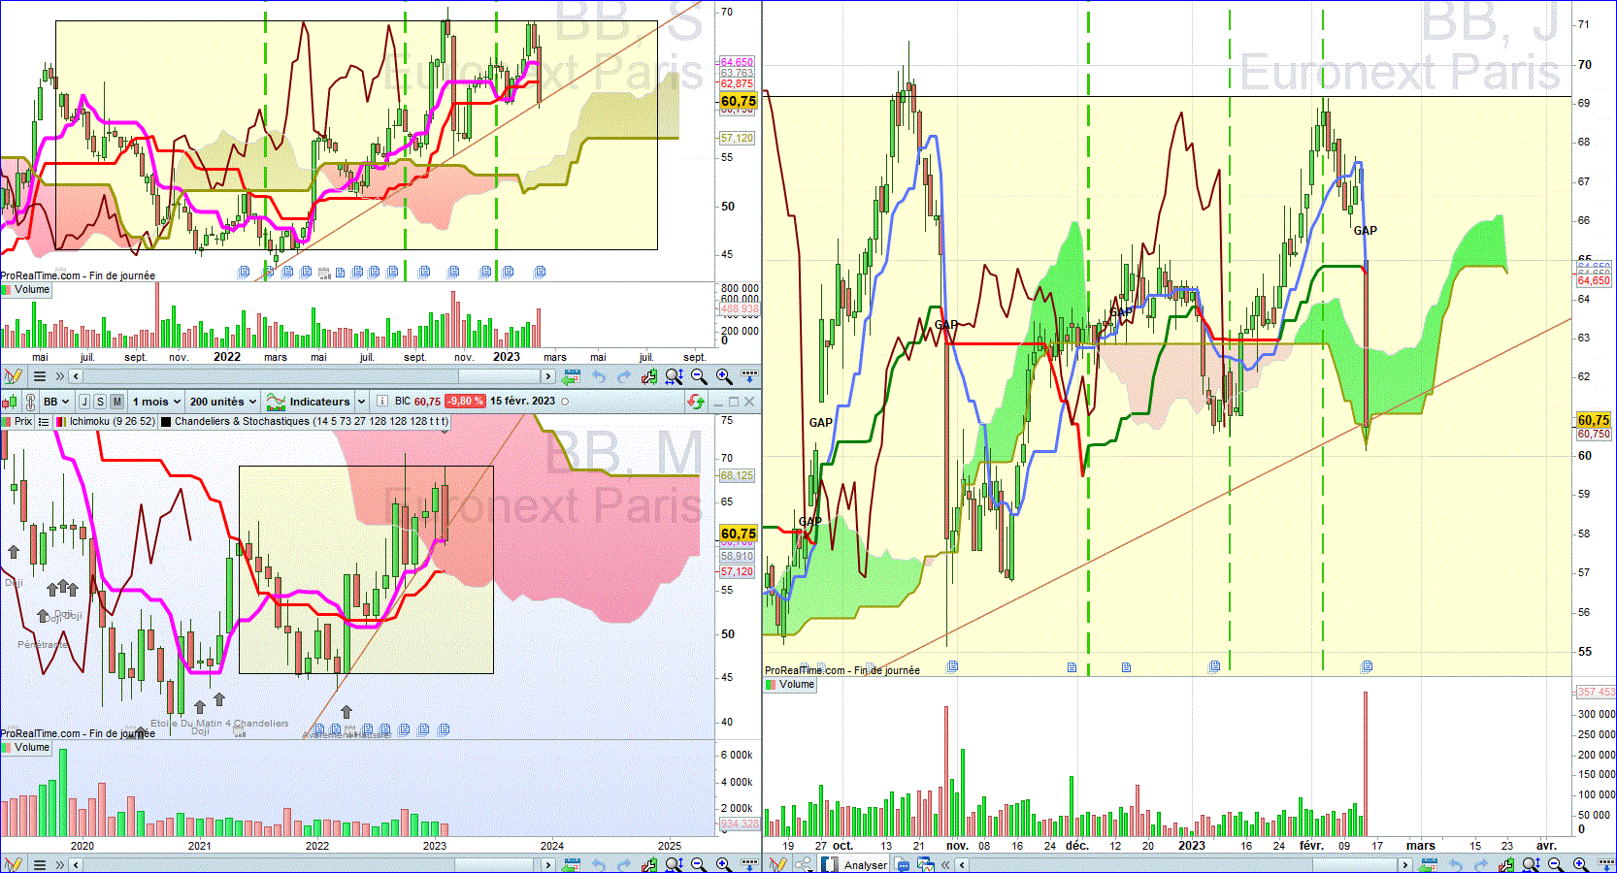Screen dimensions: 1617x873
Task: Click the calendar date navigation icon
Action: (572, 376)
